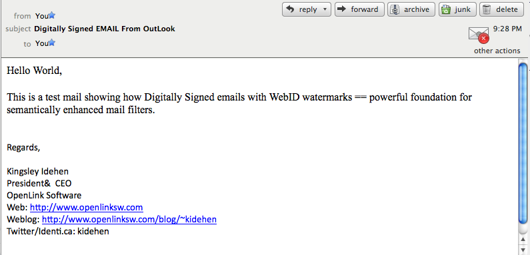The width and height of the screenshot is (530, 255).
Task: Open the other actions menu
Action: click(497, 51)
